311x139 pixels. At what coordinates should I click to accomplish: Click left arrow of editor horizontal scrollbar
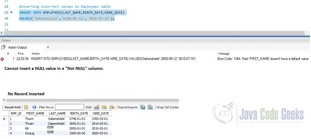coord(2,33)
